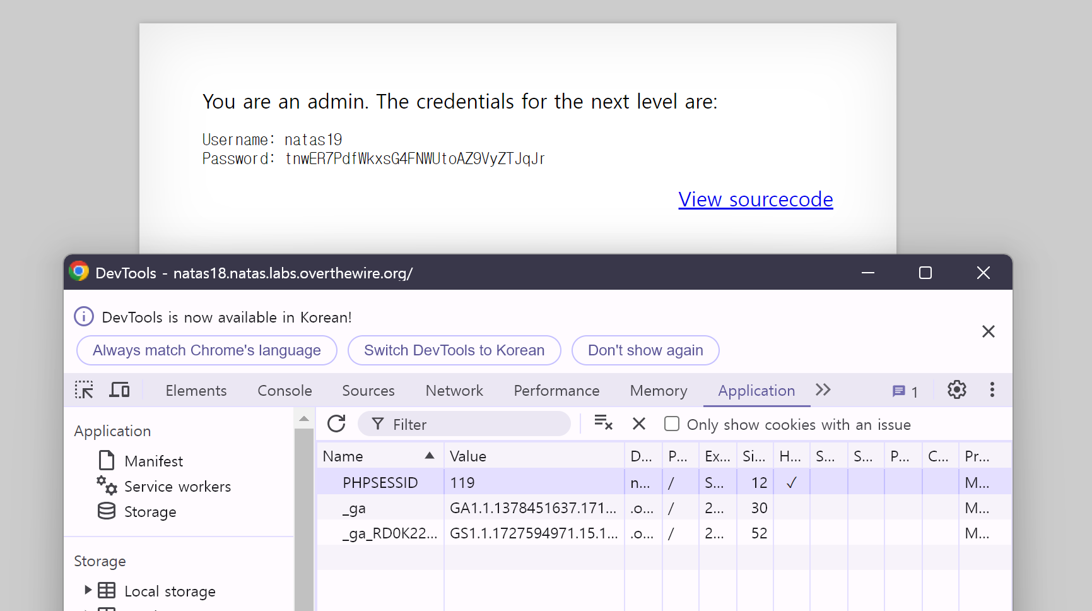Expand the Local storage tree node

(x=88, y=590)
